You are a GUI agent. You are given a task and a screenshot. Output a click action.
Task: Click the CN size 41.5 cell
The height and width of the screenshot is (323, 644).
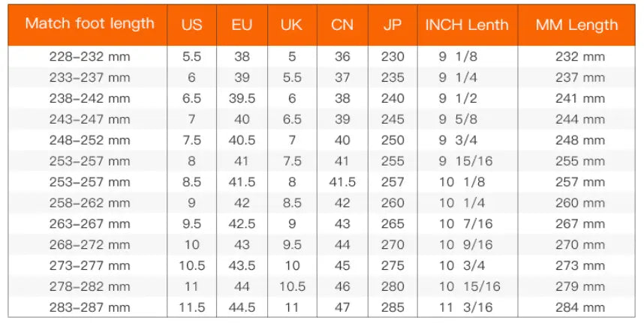tap(342, 182)
